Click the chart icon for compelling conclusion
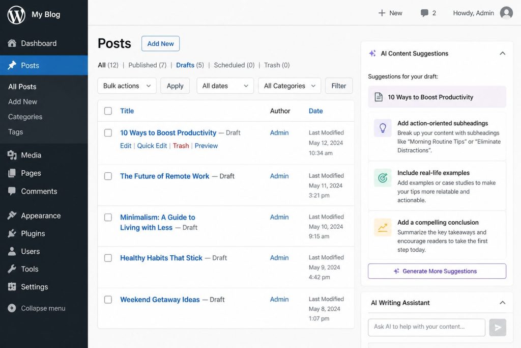The height and width of the screenshot is (348, 521). 383,227
